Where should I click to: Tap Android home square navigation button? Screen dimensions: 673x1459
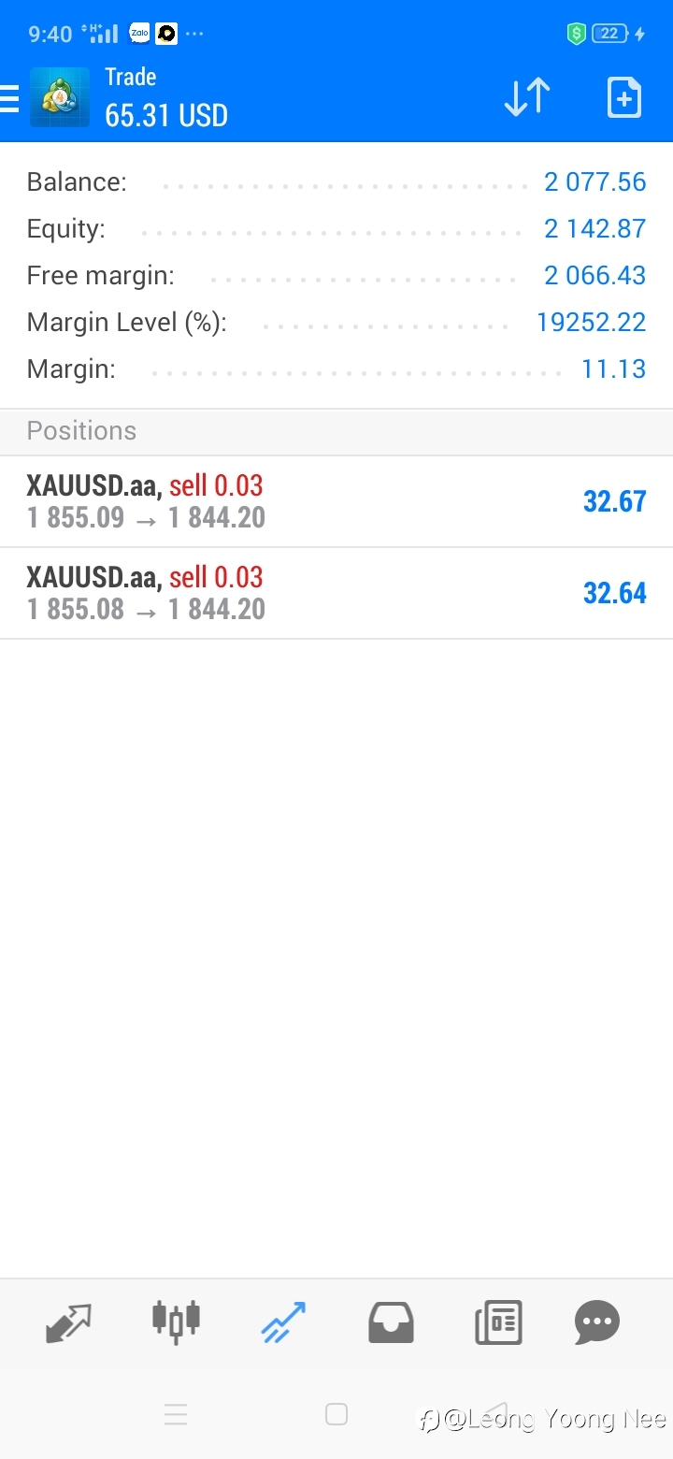pos(336,1414)
